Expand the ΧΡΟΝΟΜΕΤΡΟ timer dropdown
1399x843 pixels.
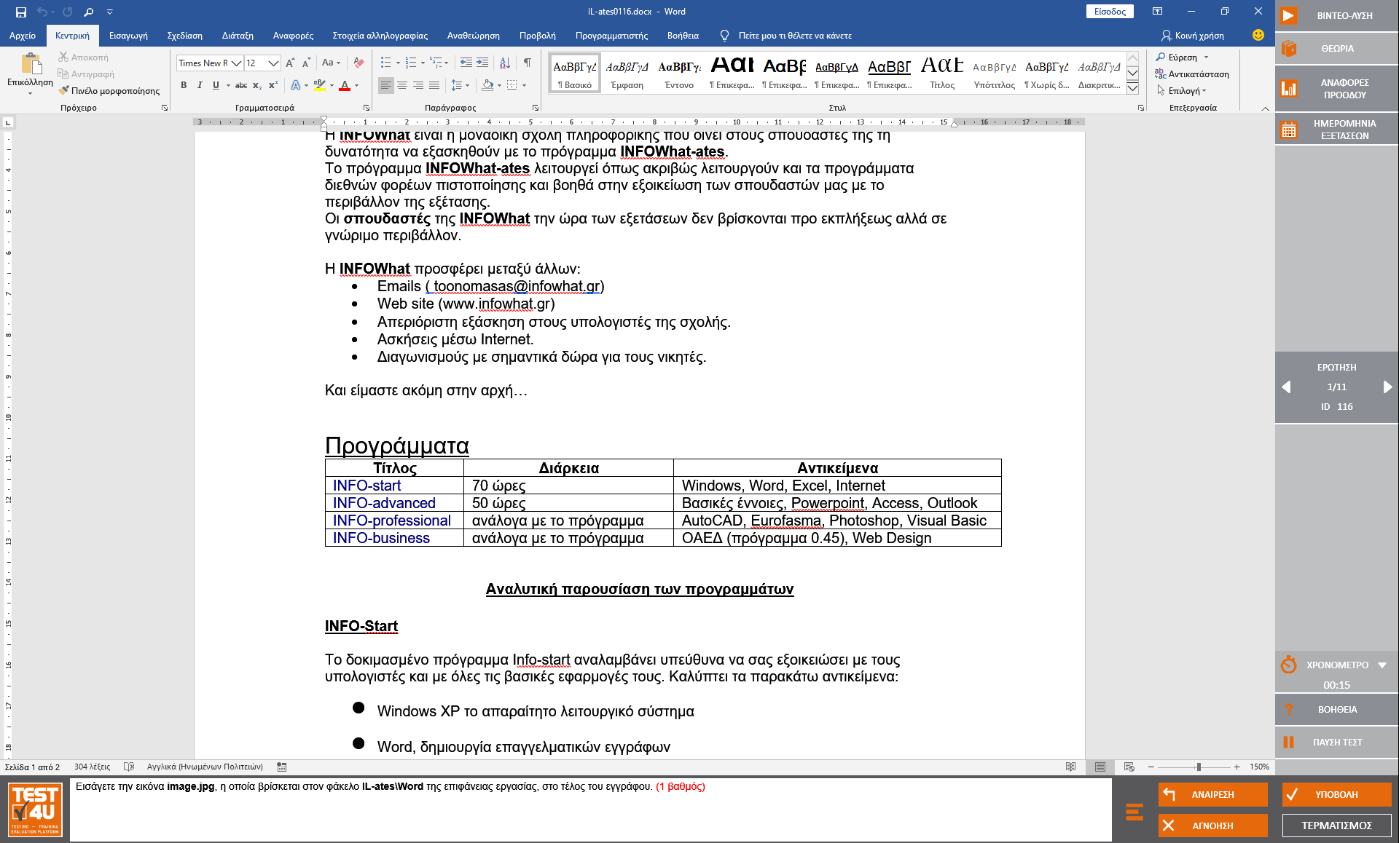(x=1382, y=665)
